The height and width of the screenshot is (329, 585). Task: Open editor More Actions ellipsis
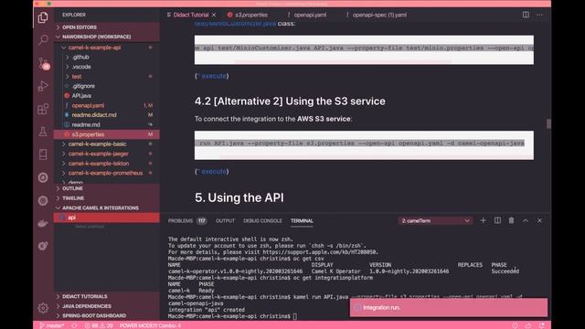pos(539,15)
